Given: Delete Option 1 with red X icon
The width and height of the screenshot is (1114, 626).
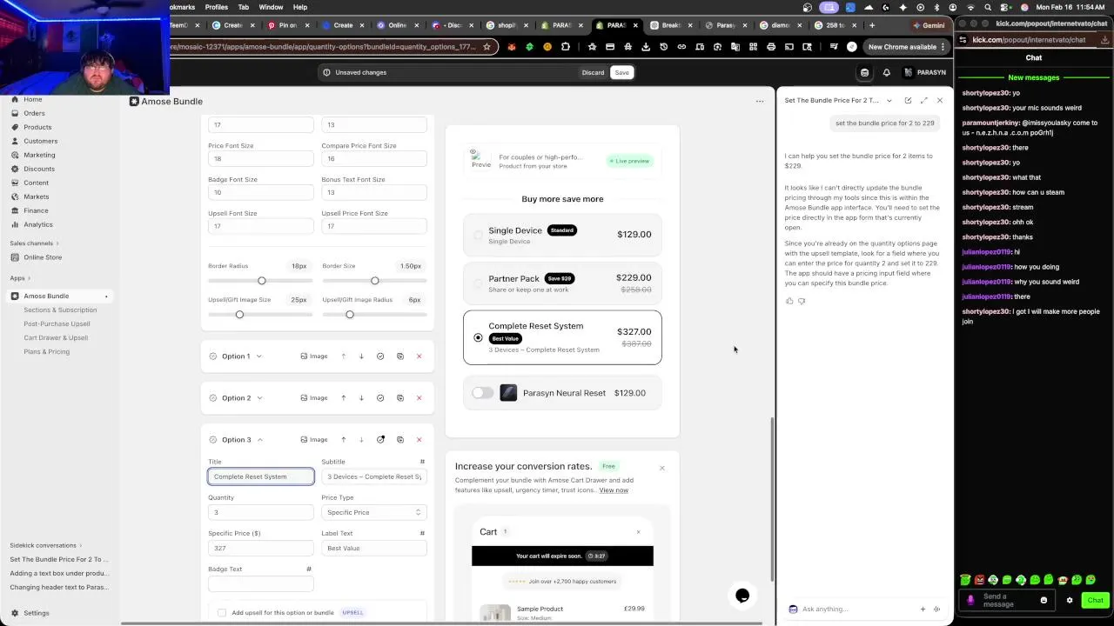Looking at the screenshot, I should pos(419,356).
